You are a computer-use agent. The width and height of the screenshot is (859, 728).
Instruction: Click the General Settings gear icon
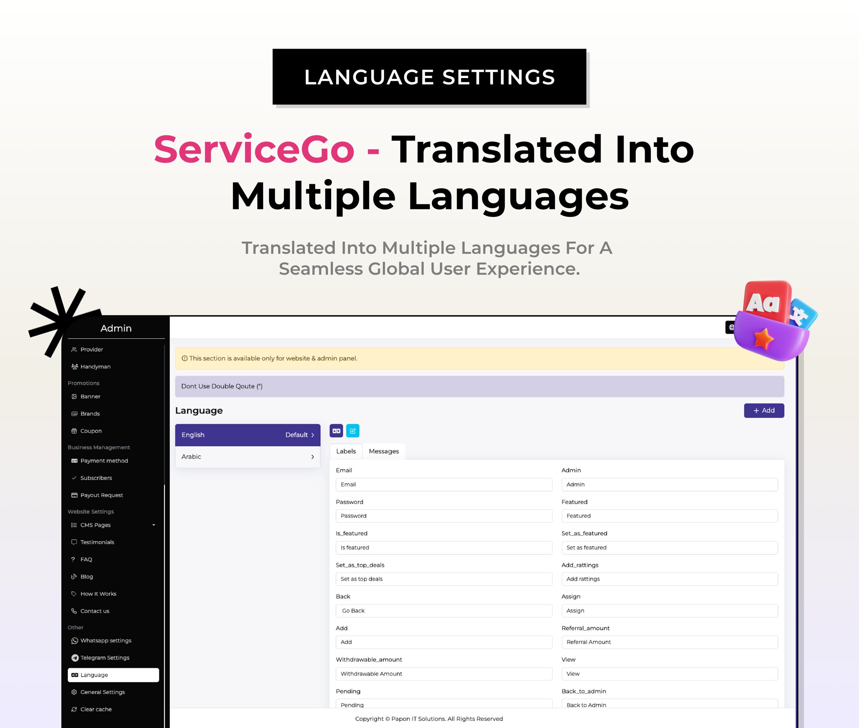point(74,692)
